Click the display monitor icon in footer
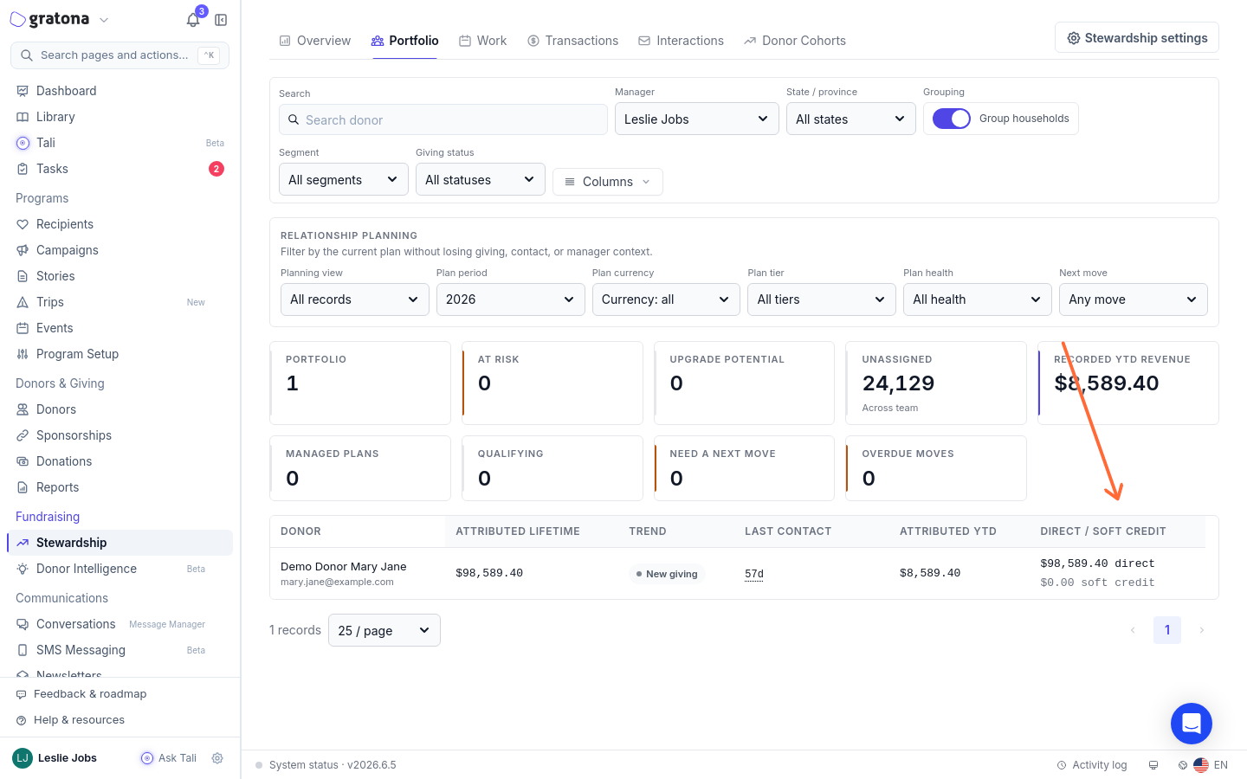Image resolution: width=1247 pixels, height=779 pixels. [1153, 765]
